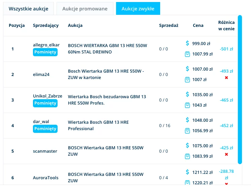Click price difference -288.78 zł
The height and width of the screenshot is (190, 251).
[226, 175]
